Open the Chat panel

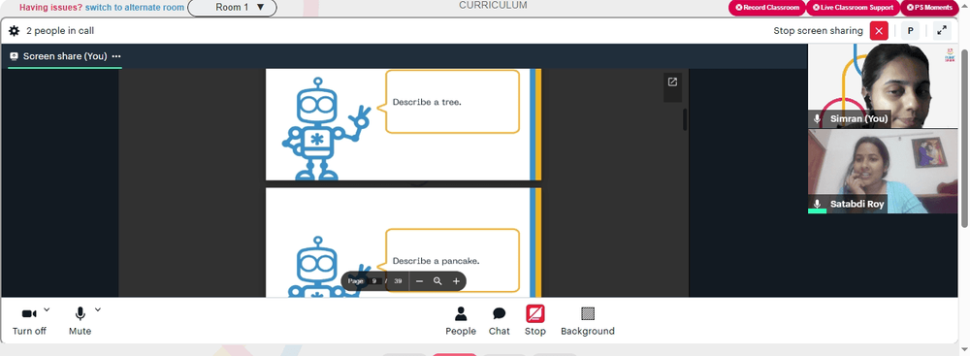tap(500, 321)
